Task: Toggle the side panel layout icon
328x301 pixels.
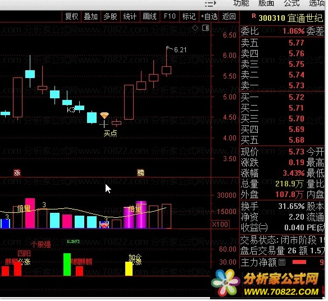Action: tap(206, 28)
